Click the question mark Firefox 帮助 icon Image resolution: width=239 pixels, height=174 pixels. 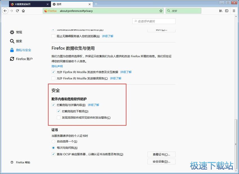pos(12,162)
